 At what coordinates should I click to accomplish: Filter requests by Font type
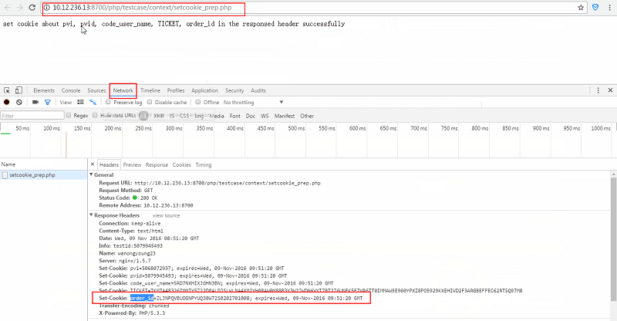pyautogui.click(x=235, y=116)
